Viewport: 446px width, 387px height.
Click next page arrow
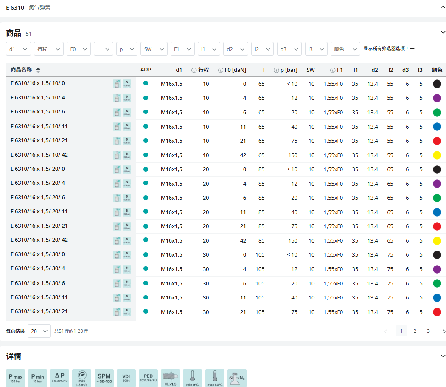point(444,331)
